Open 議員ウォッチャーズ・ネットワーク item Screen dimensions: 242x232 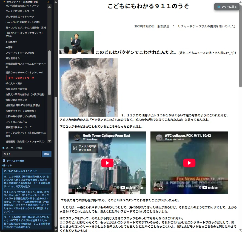click(x=24, y=73)
